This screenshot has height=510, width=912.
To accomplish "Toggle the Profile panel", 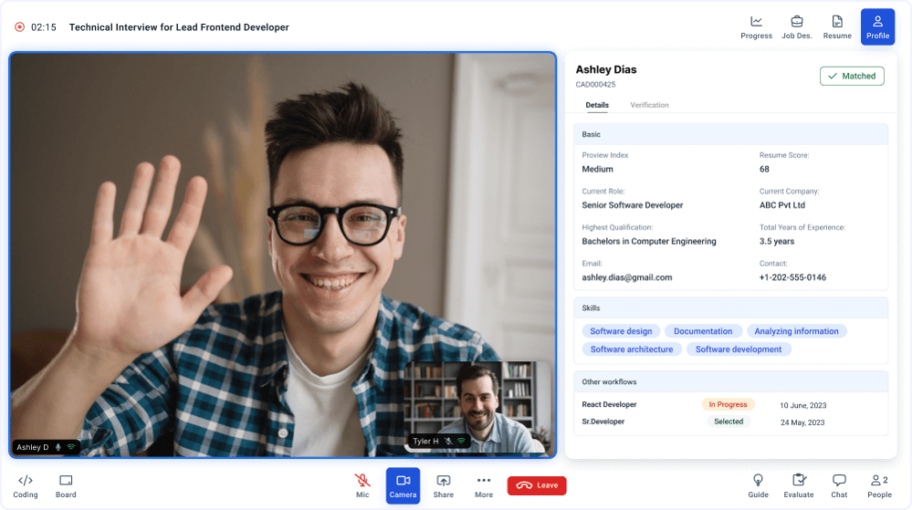I will point(877,26).
